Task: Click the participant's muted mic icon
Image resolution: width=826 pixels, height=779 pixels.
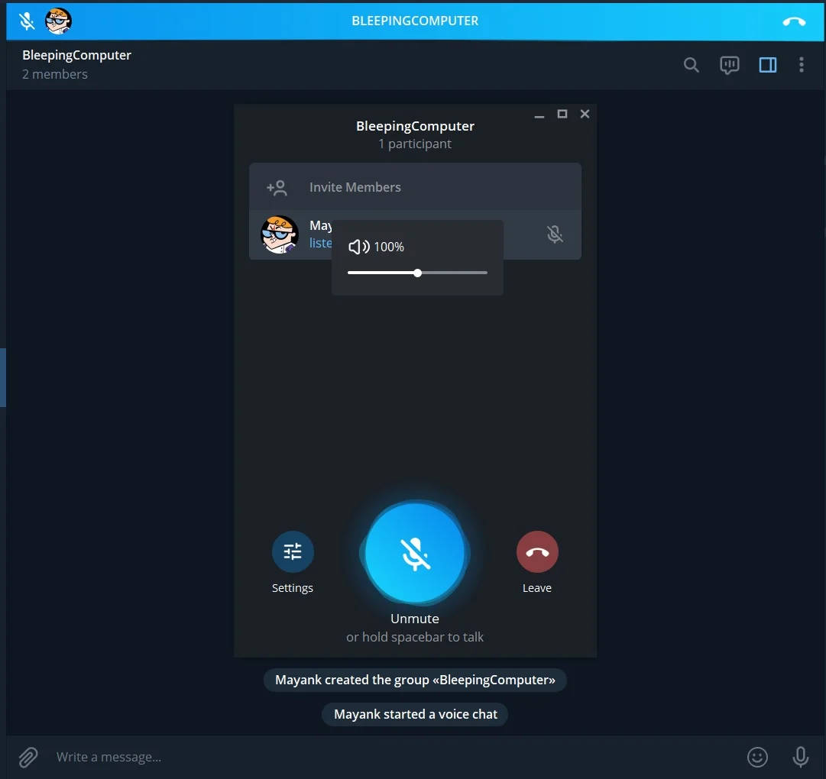Action: click(x=555, y=234)
